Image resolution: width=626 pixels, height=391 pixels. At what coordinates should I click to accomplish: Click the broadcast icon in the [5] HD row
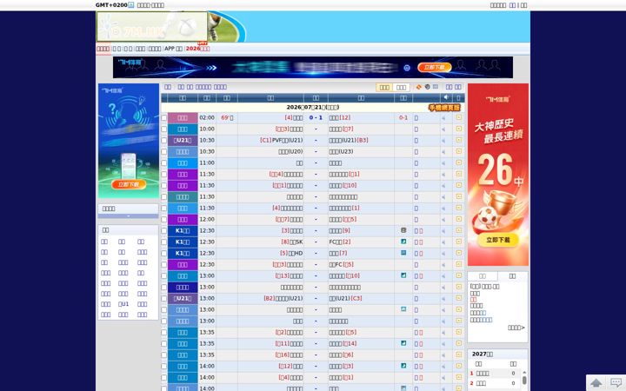pyautogui.click(x=403, y=253)
